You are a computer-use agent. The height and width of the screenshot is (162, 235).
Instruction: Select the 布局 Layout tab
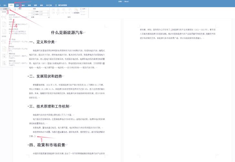point(11,5)
